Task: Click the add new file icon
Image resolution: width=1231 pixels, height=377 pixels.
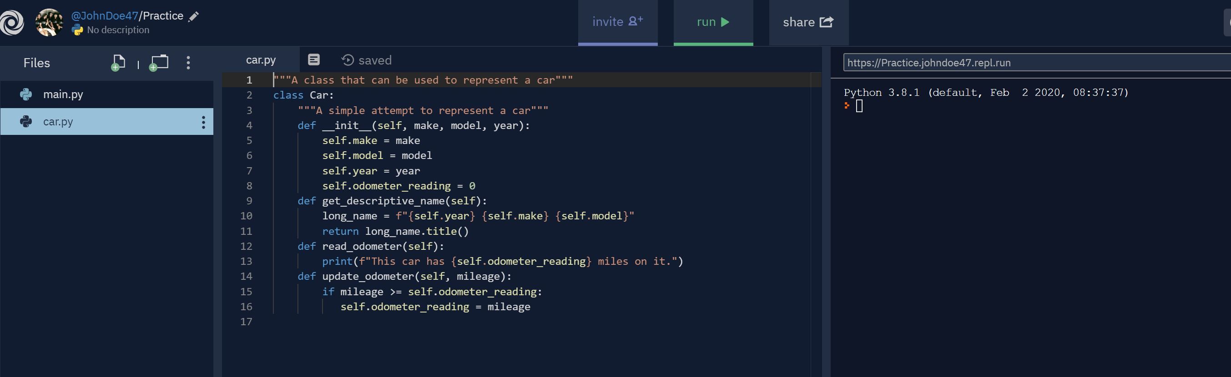Action: (117, 63)
